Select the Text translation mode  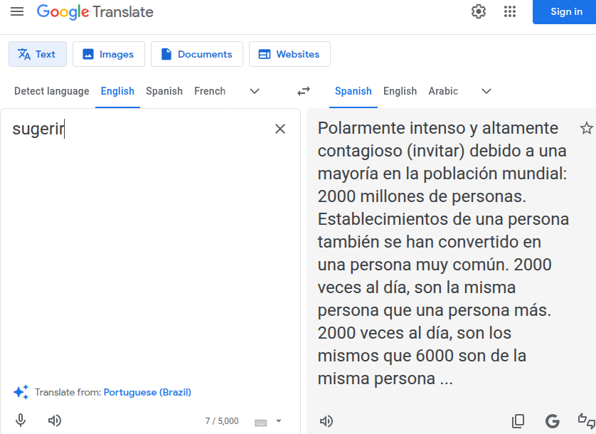(37, 54)
